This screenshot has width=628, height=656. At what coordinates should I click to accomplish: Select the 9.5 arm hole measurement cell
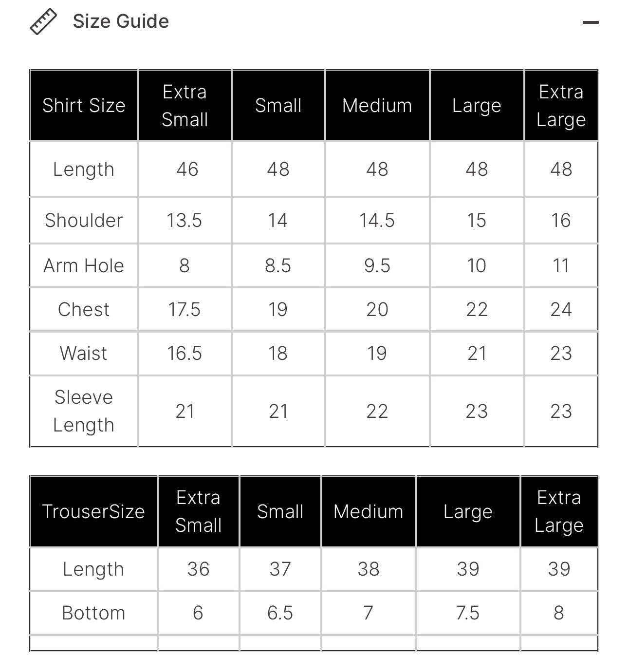coord(377,266)
